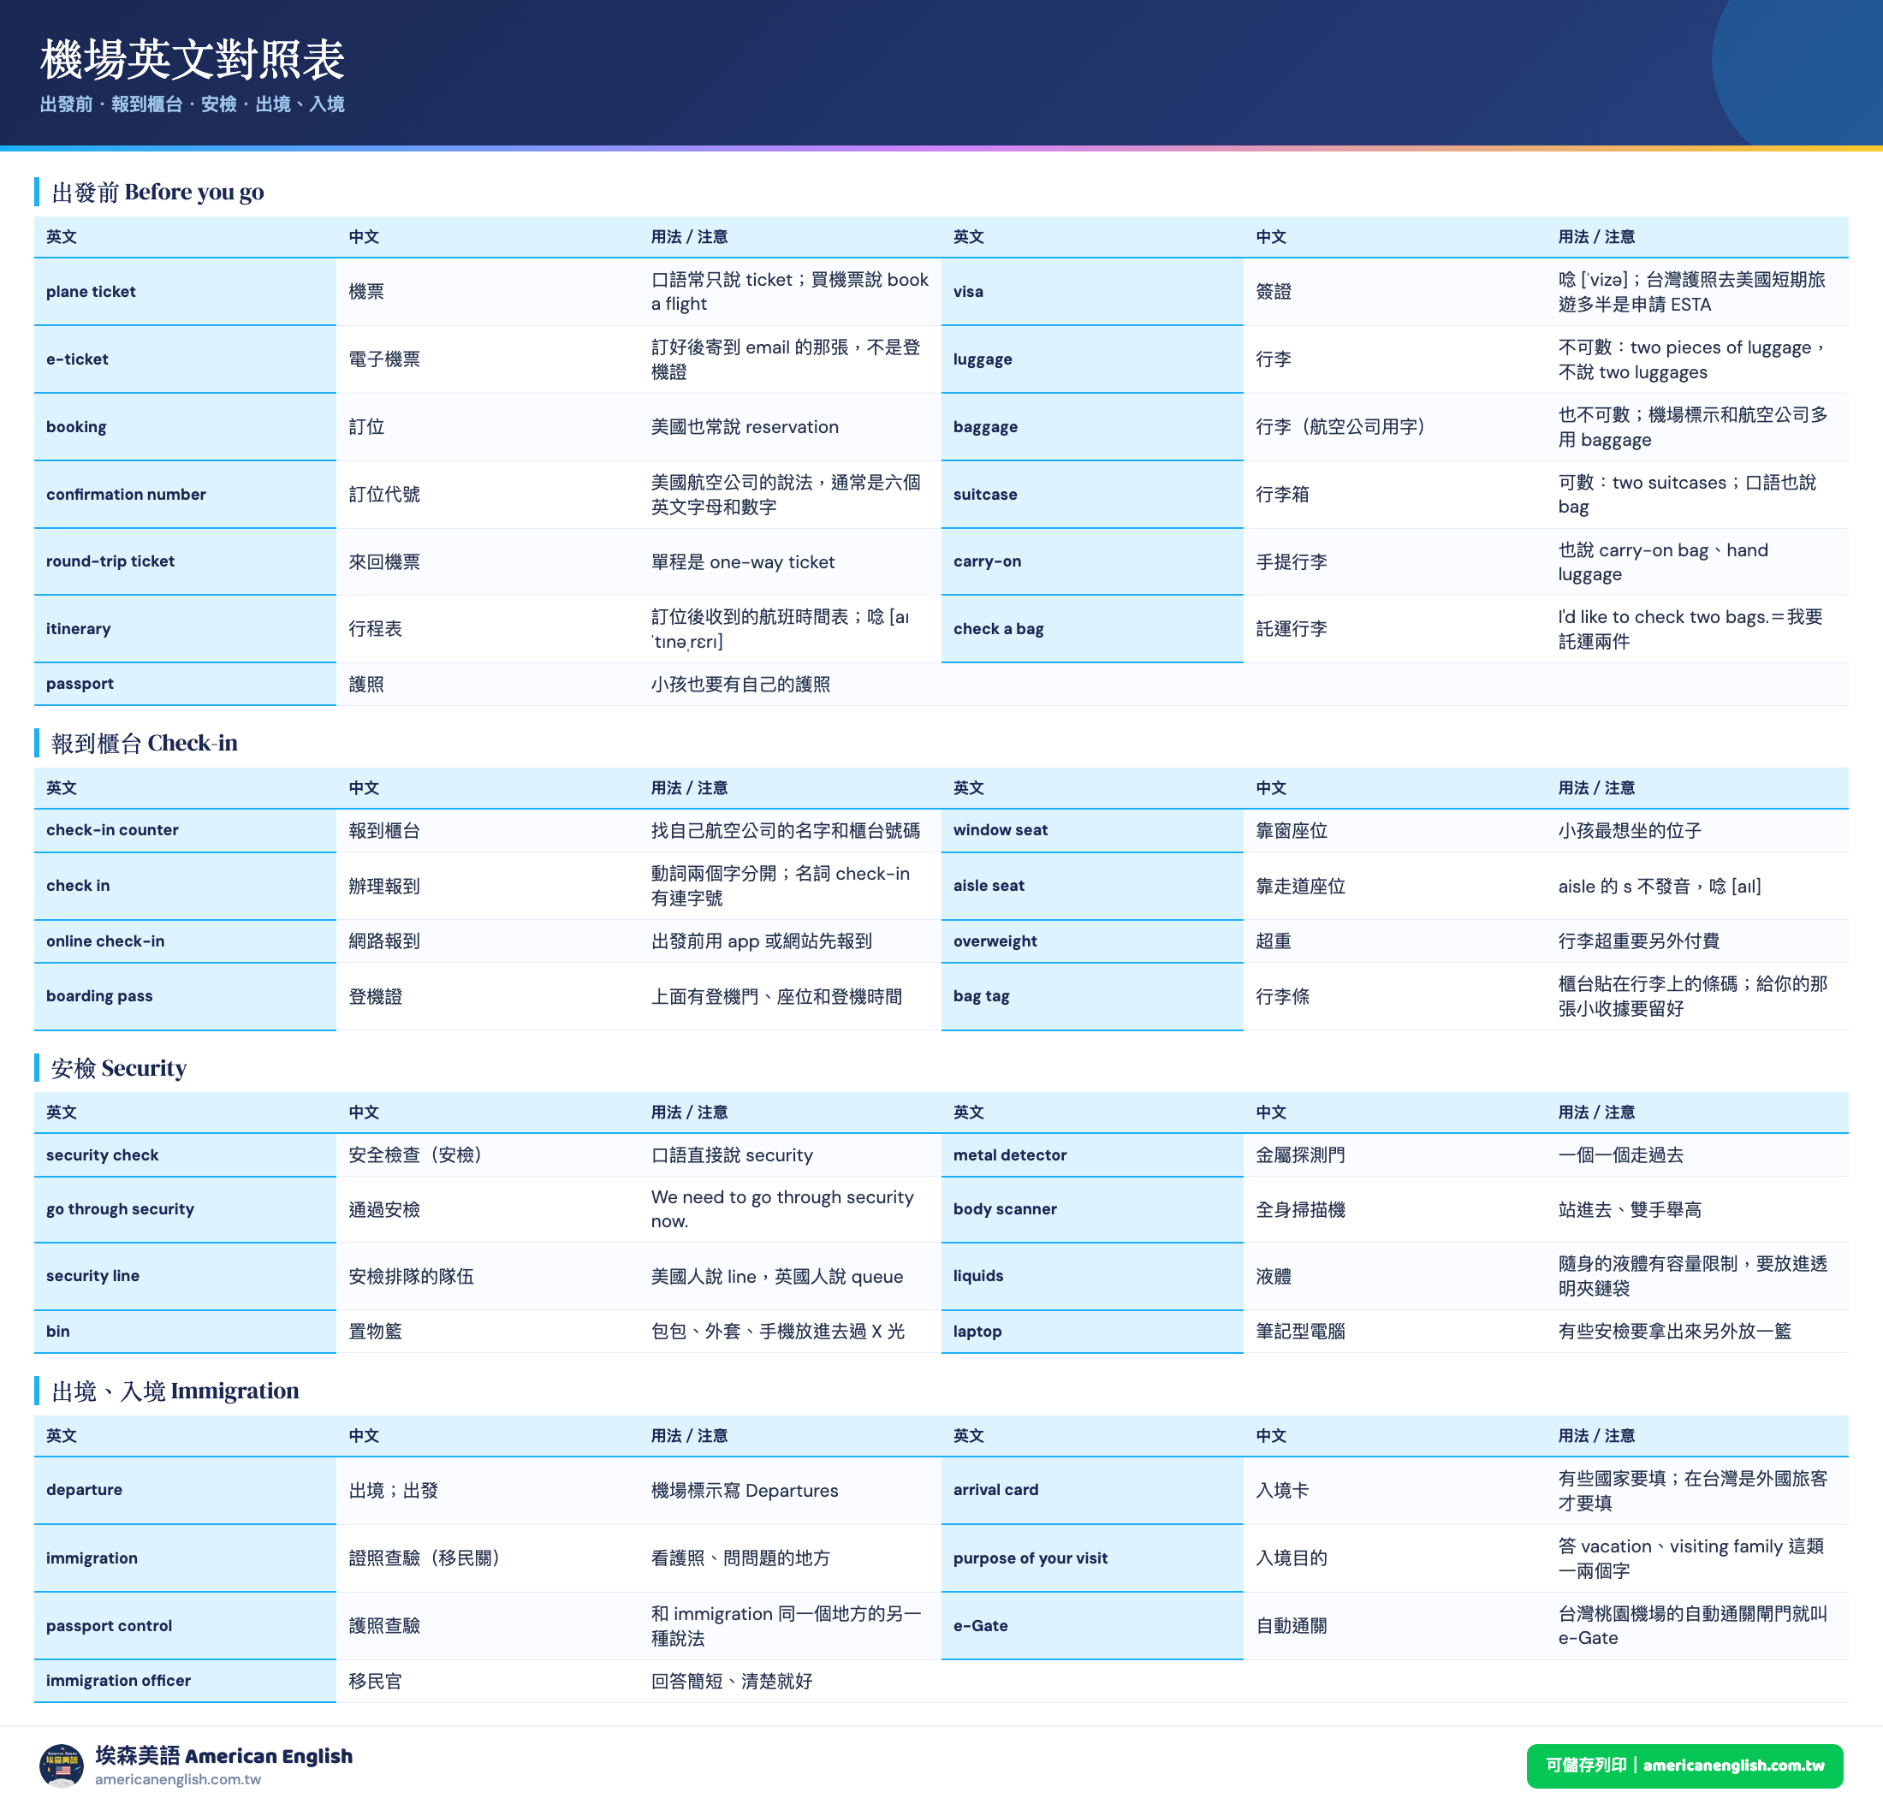Image resolution: width=1883 pixels, height=1810 pixels.
Task: Click the 報到櫃台 Check-in section heading
Action: click(x=144, y=743)
